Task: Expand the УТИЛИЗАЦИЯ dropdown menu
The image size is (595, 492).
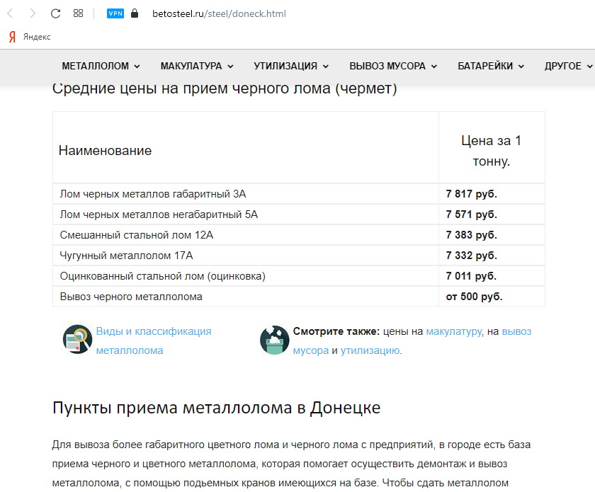Action: 291,66
